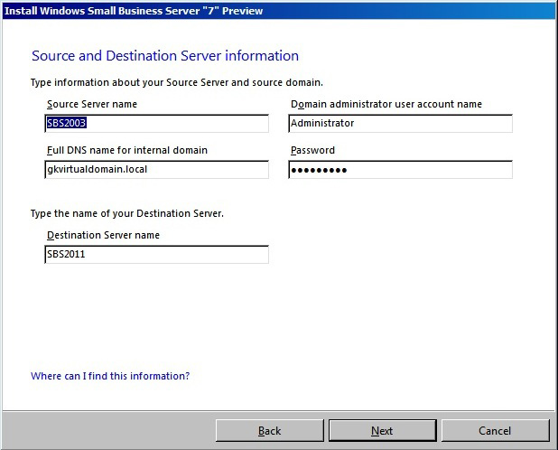The image size is (558, 450).
Task: Click the 'Source Server name' label
Action: (x=91, y=104)
